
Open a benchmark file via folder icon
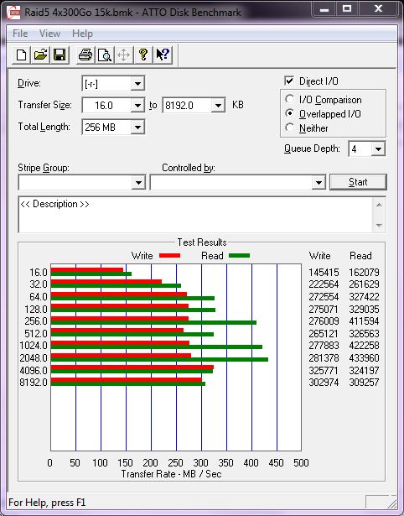[40, 55]
